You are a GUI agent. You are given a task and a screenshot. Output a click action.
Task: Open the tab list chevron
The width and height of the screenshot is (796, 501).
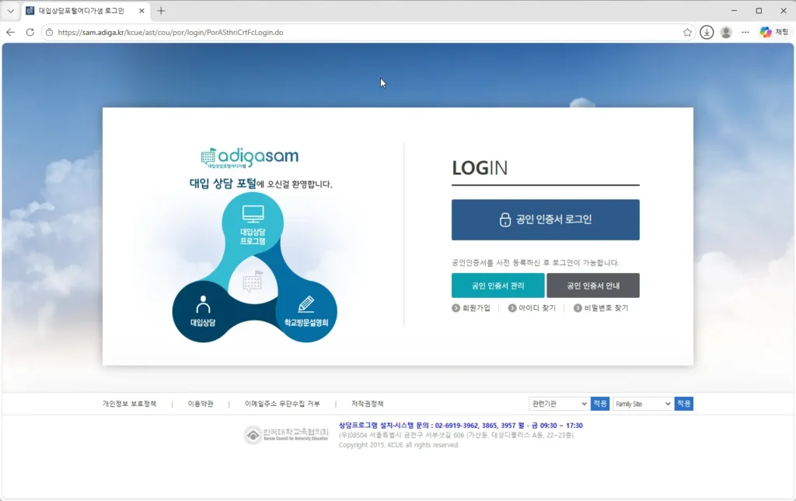(x=10, y=11)
